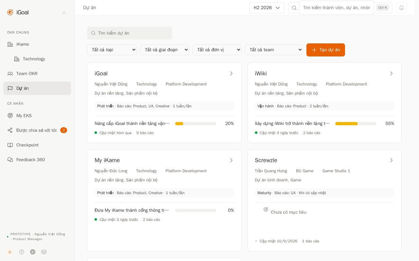Expand the Tất cả đơn vị dropdown

click(x=217, y=50)
